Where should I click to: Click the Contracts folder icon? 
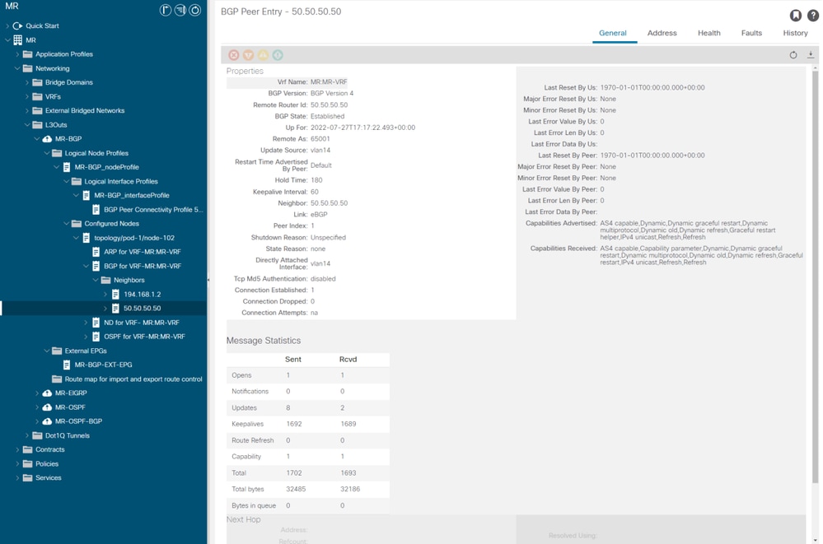[28, 449]
